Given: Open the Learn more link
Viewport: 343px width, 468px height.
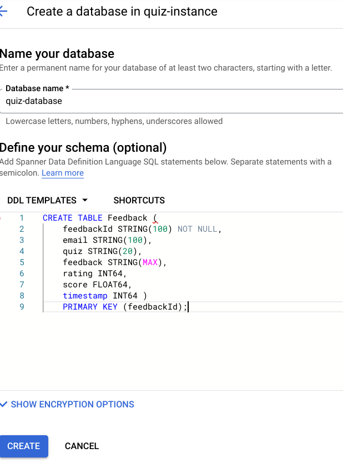Looking at the screenshot, I should pyautogui.click(x=63, y=173).
